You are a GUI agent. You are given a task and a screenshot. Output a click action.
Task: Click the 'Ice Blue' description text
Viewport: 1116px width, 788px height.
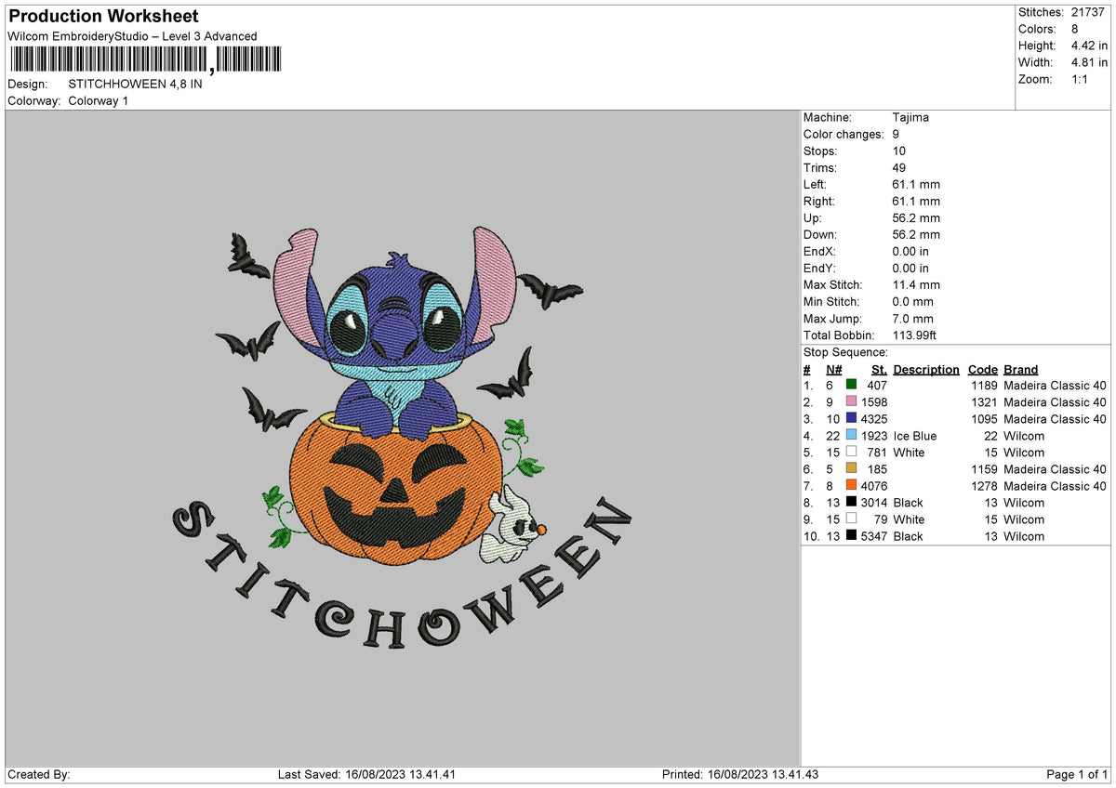pos(915,435)
